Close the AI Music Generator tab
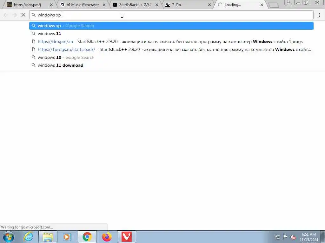Screen dimensions: 325x243 tap(104, 5)
